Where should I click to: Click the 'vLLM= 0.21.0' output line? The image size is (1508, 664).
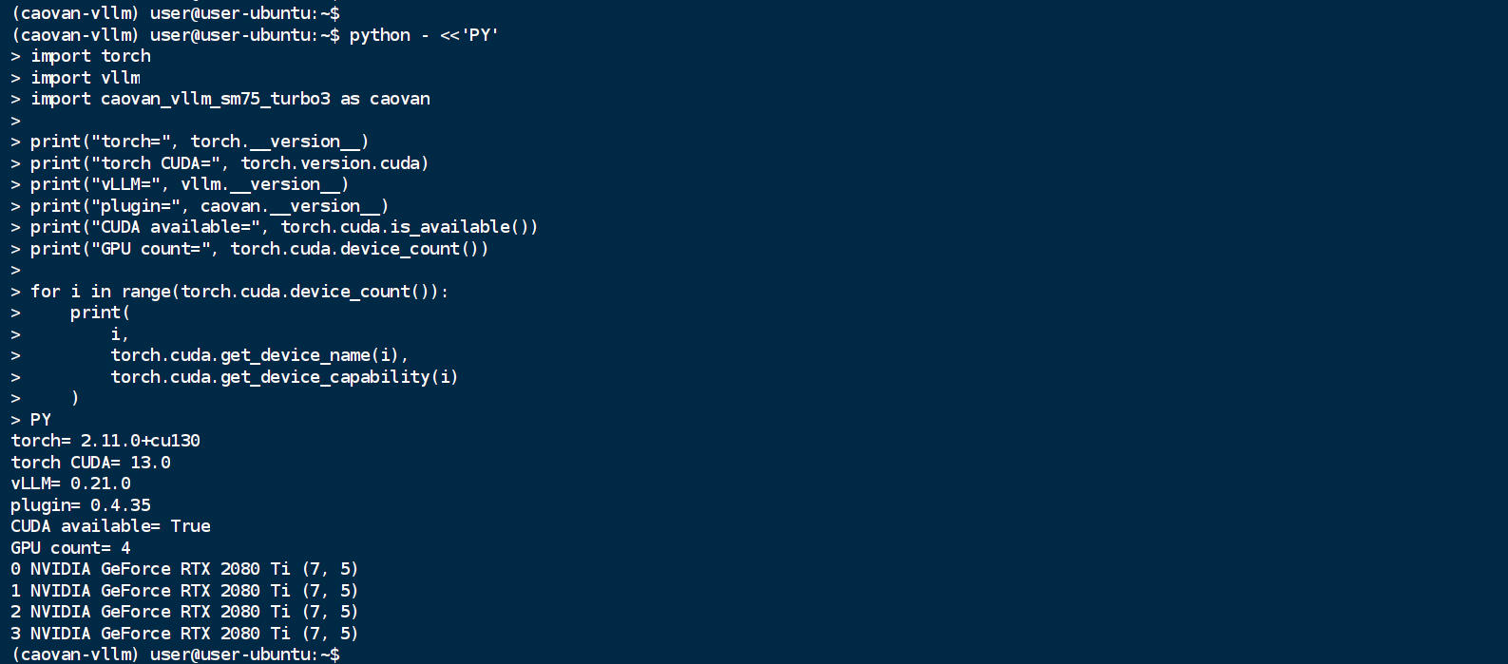pos(70,484)
